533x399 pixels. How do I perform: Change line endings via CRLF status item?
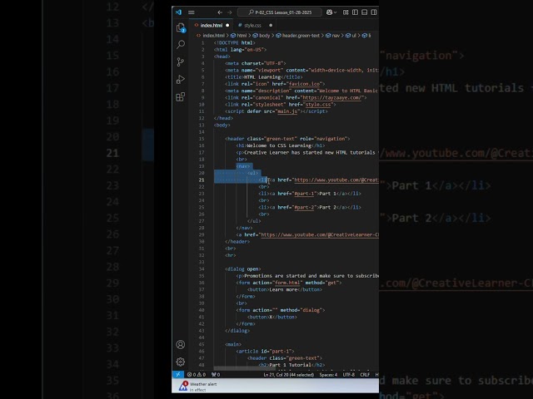coord(365,375)
